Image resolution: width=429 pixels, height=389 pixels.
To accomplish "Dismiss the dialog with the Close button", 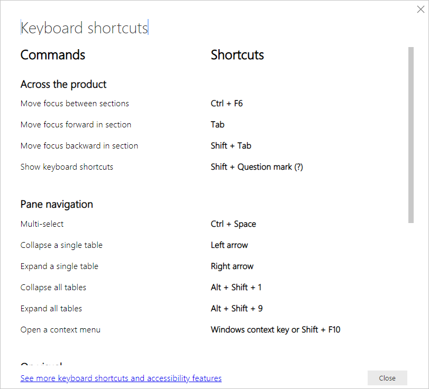I will [387, 378].
